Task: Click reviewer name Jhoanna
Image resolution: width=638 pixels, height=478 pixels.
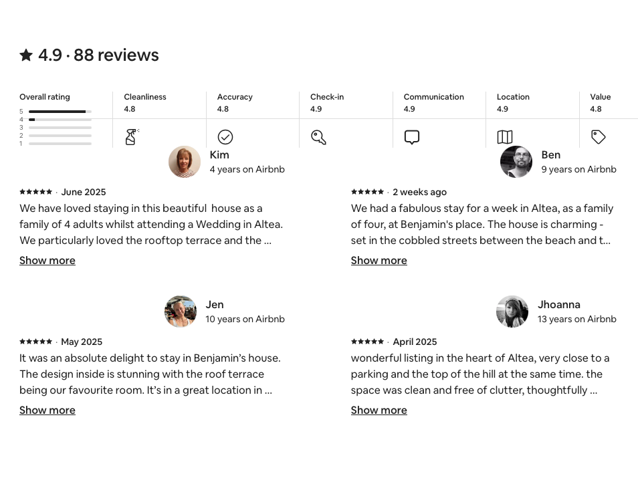Action: click(x=559, y=304)
